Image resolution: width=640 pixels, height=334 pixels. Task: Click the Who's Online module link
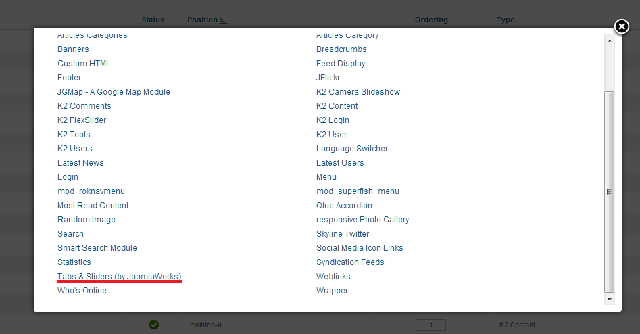point(82,291)
